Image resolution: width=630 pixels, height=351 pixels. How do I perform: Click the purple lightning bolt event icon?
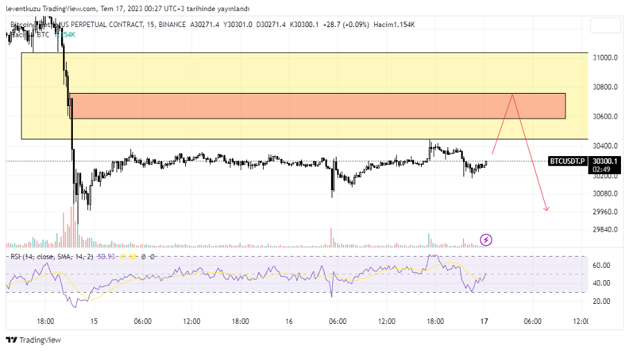pos(486,240)
